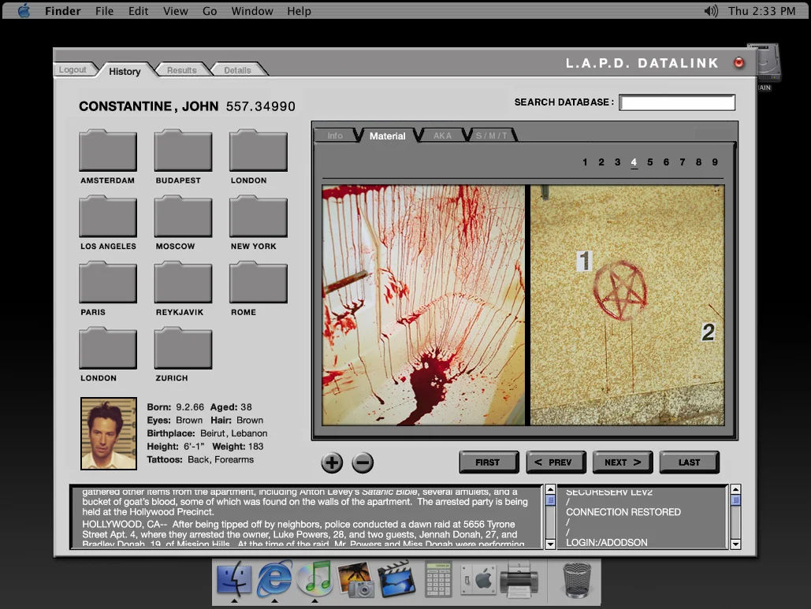Click connection log scrollbar up arrow
This screenshot has width=811, height=609.
coord(735,489)
